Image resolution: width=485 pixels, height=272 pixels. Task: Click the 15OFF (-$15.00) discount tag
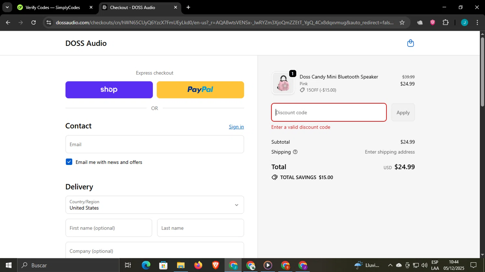318,90
